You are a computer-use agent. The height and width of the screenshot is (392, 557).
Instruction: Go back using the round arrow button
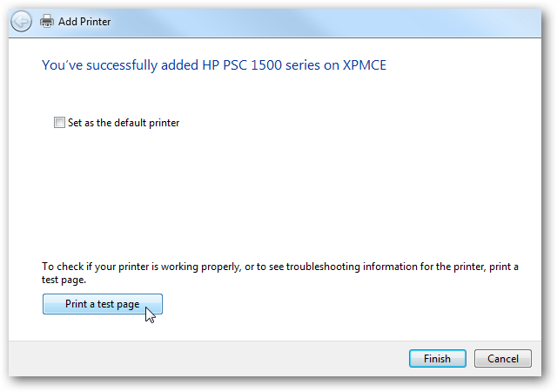[21, 22]
